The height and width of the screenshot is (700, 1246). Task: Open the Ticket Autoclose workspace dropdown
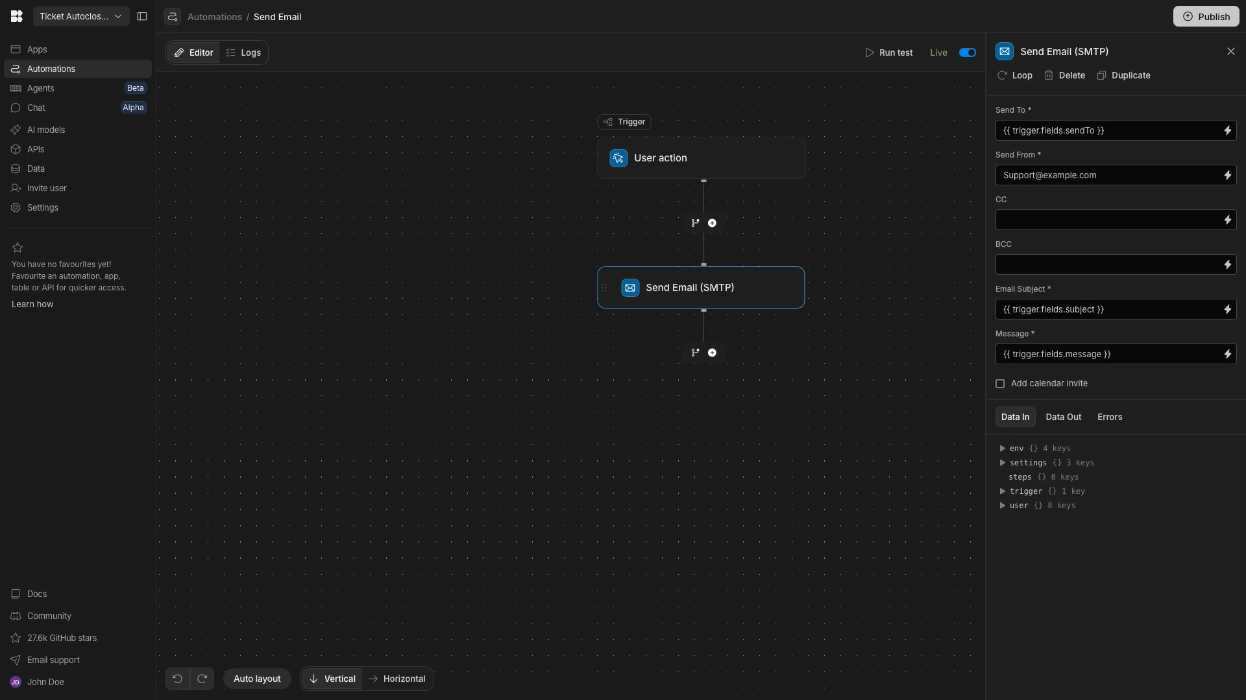coord(80,16)
